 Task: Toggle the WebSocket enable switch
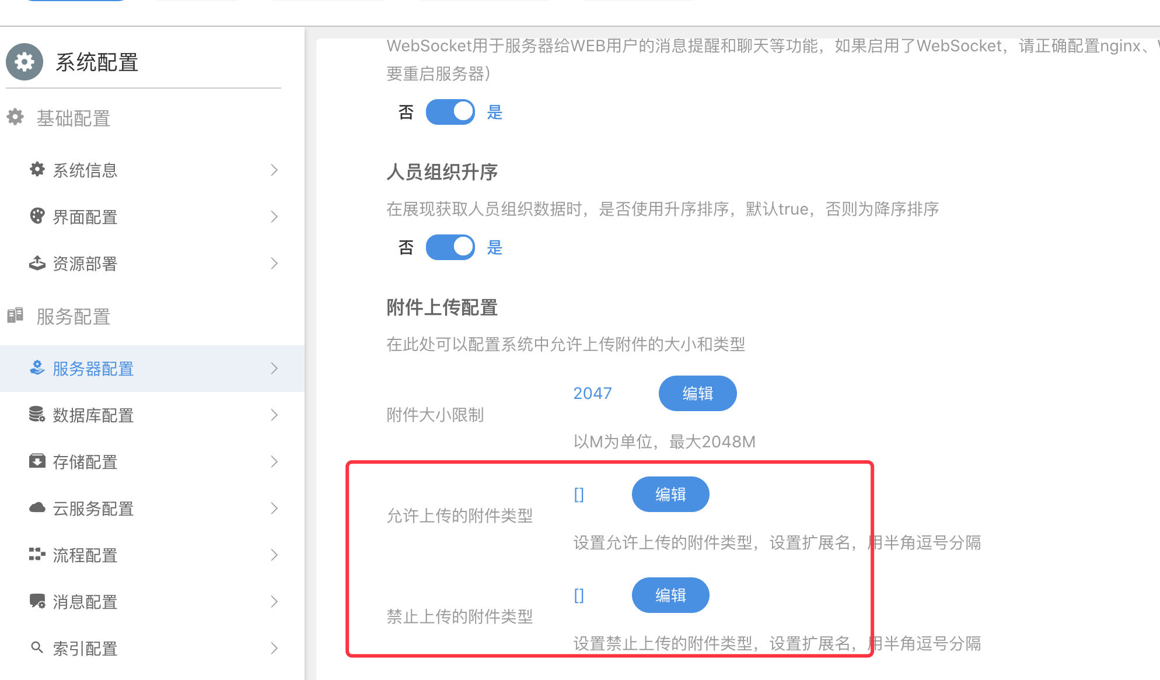click(450, 112)
